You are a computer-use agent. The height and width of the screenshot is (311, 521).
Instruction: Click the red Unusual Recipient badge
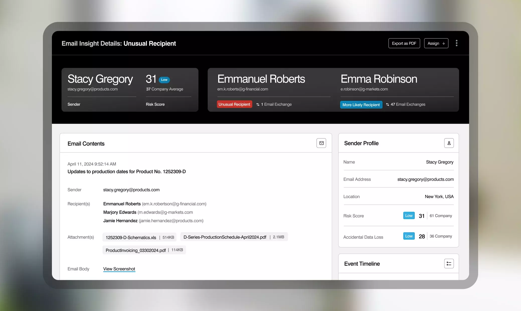click(x=234, y=104)
